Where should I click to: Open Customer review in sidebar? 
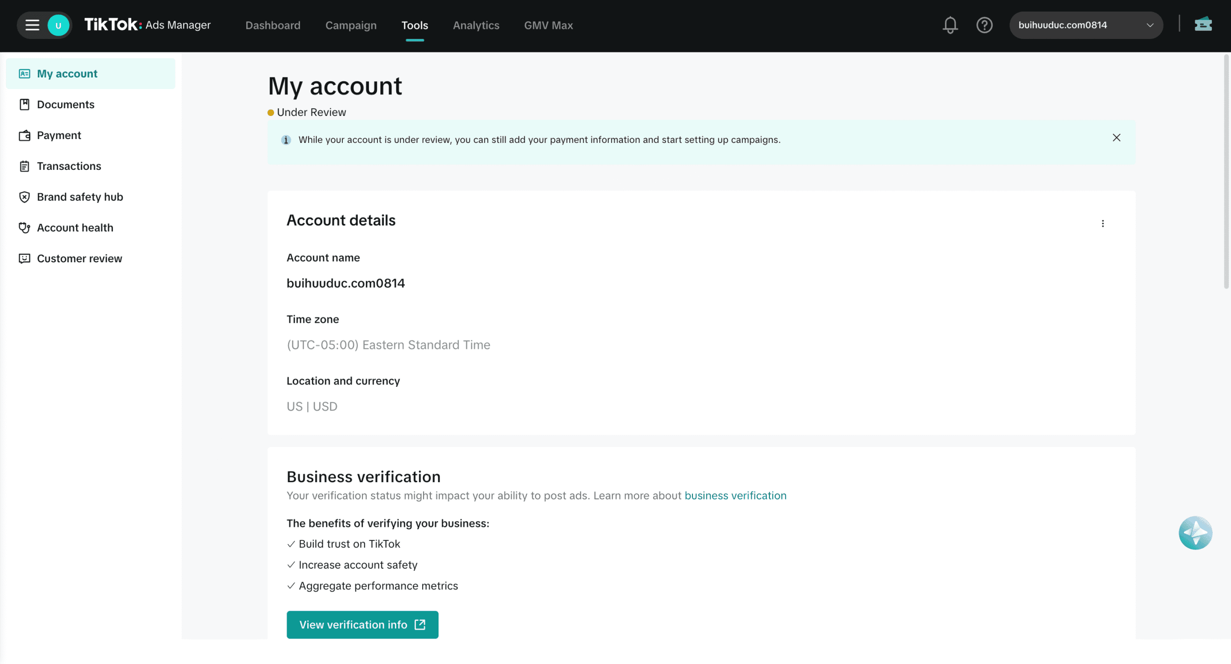(79, 258)
